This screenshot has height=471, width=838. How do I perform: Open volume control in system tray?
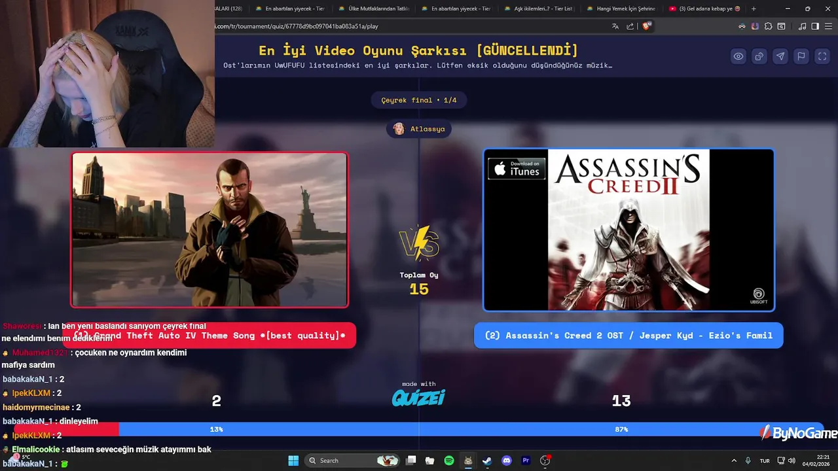coord(792,461)
